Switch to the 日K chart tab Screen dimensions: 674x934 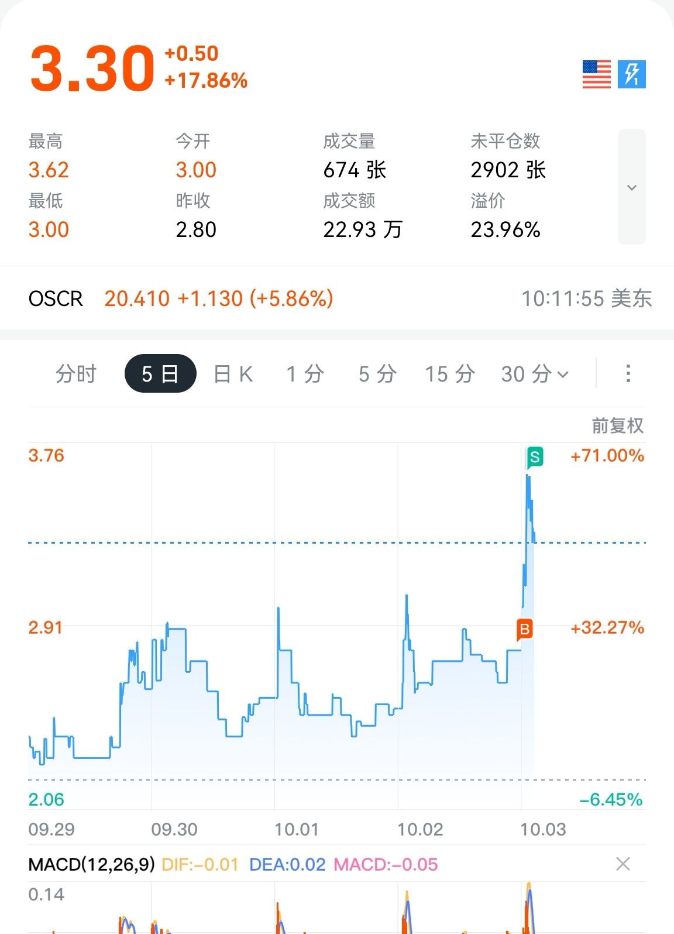[233, 373]
